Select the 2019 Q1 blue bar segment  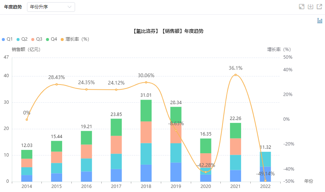coord(176,172)
